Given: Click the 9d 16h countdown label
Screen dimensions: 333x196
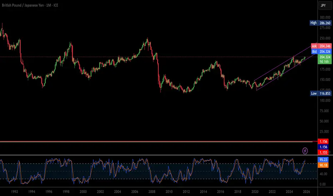Looking at the screenshot, I should coord(325,62).
